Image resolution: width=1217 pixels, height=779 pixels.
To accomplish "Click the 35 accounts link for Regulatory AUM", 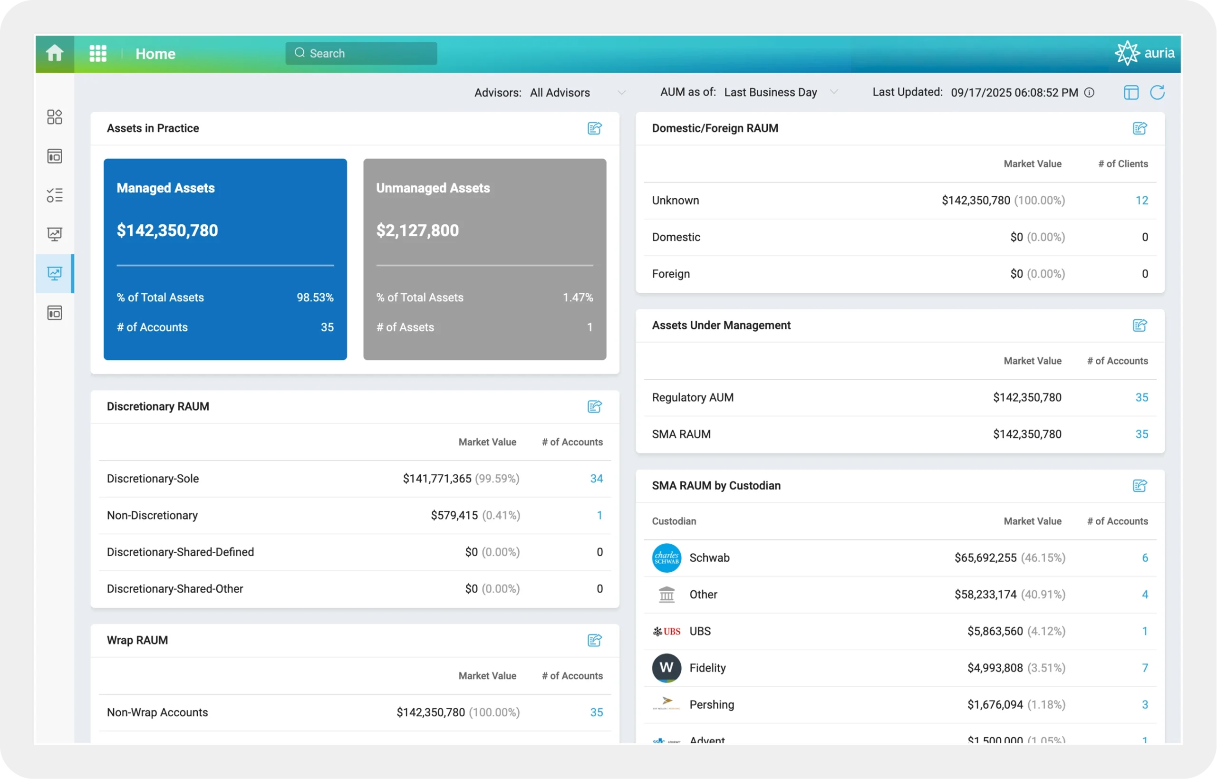I will click(1141, 397).
